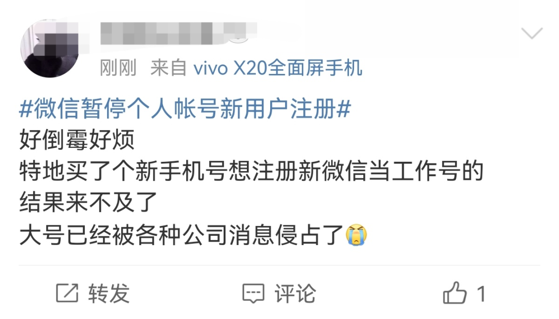The height and width of the screenshot is (319, 559).
Task: Click the opening # of the hashtag
Action: click(x=26, y=109)
